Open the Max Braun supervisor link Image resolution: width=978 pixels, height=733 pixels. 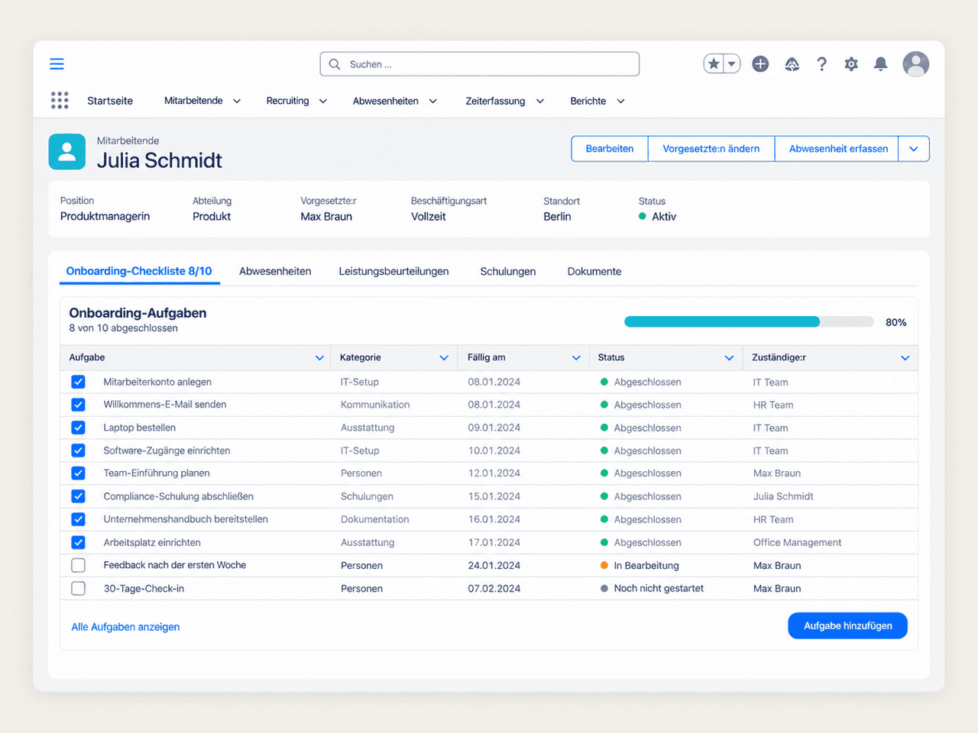click(326, 217)
